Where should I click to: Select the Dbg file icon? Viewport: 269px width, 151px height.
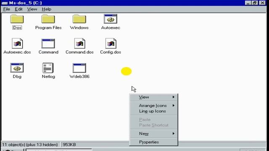click(17, 68)
